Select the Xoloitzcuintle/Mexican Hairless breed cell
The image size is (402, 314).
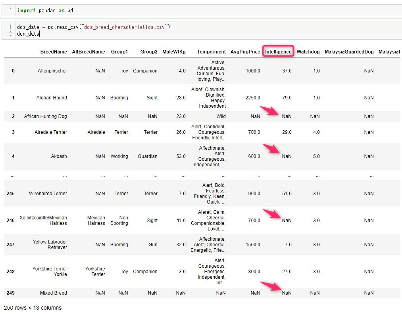coord(43,221)
